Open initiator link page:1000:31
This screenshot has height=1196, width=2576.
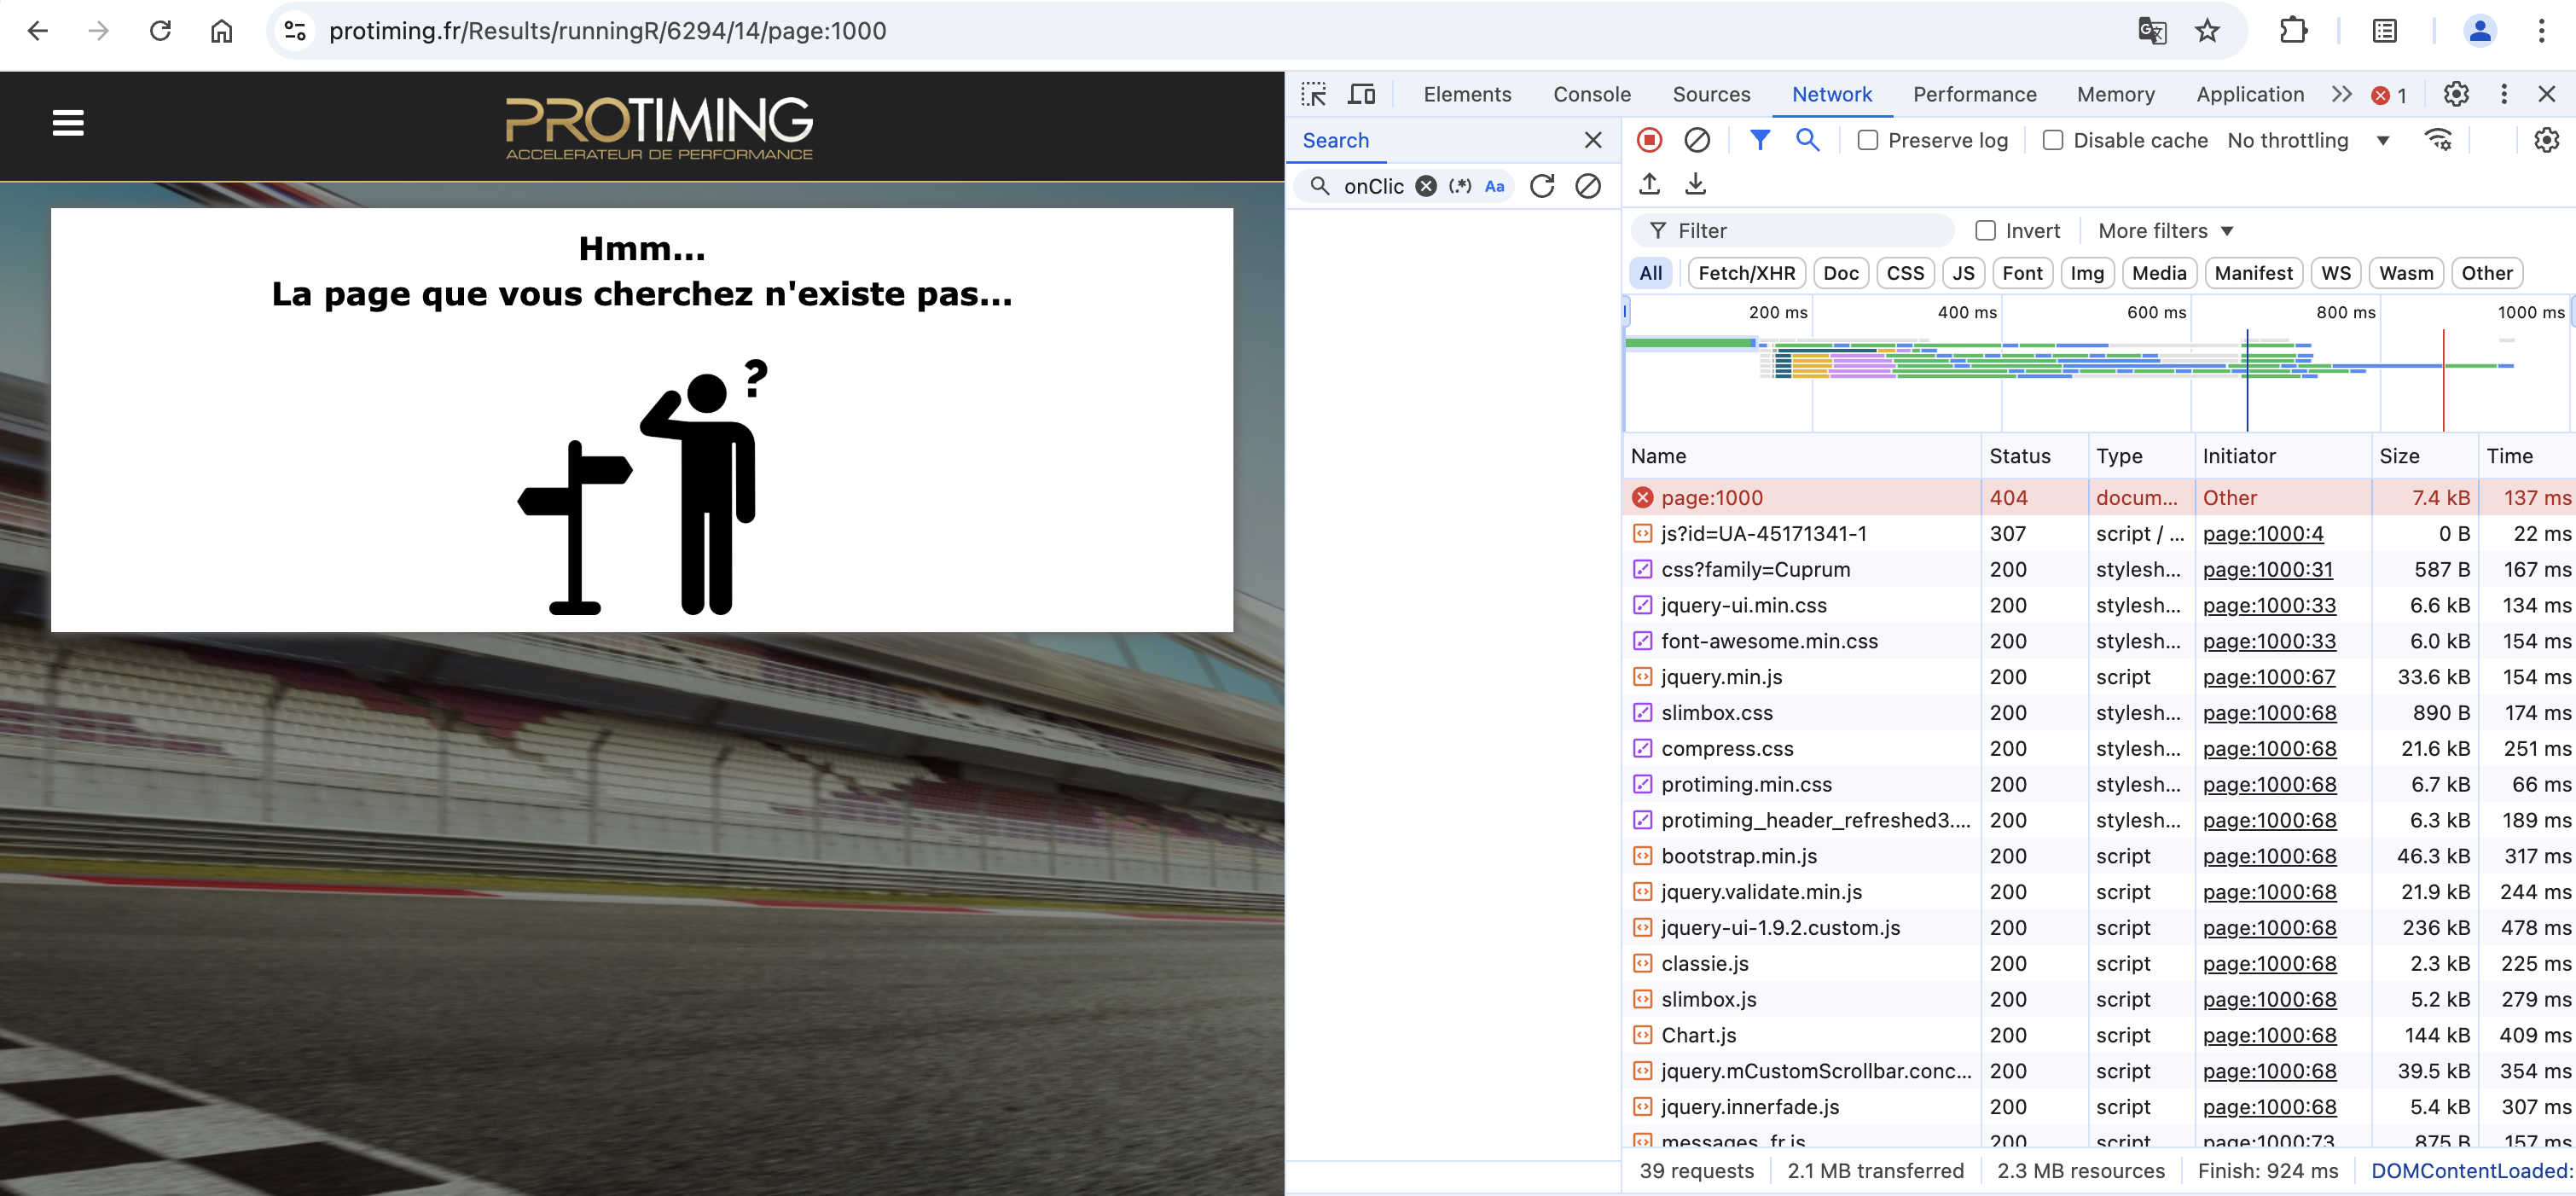[x=2267, y=569]
